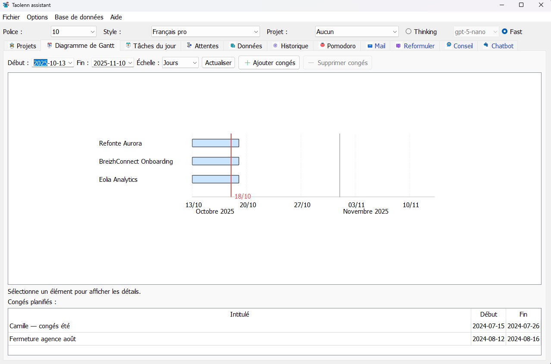This screenshot has width=551, height=364.
Task: Click the Taolenn icon in the title bar
Action: tap(5, 5)
